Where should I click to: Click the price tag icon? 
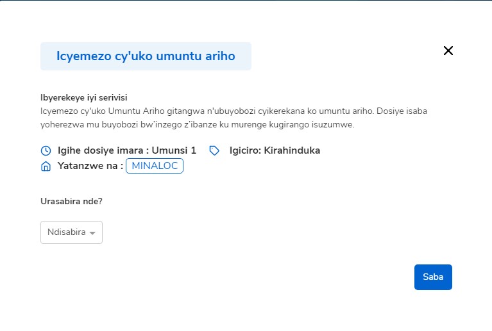[214, 151]
